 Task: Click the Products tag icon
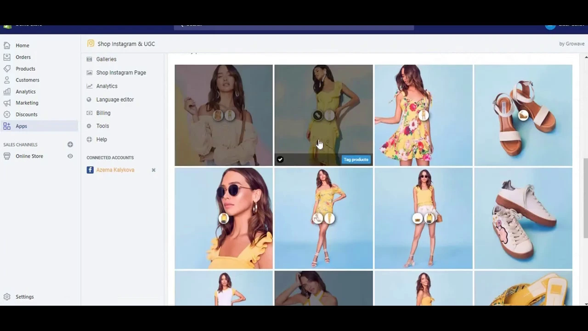tap(7, 68)
